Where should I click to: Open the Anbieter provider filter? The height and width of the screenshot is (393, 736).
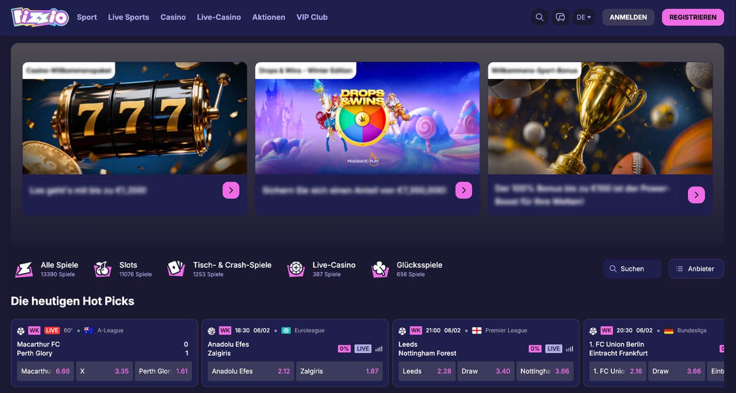696,269
